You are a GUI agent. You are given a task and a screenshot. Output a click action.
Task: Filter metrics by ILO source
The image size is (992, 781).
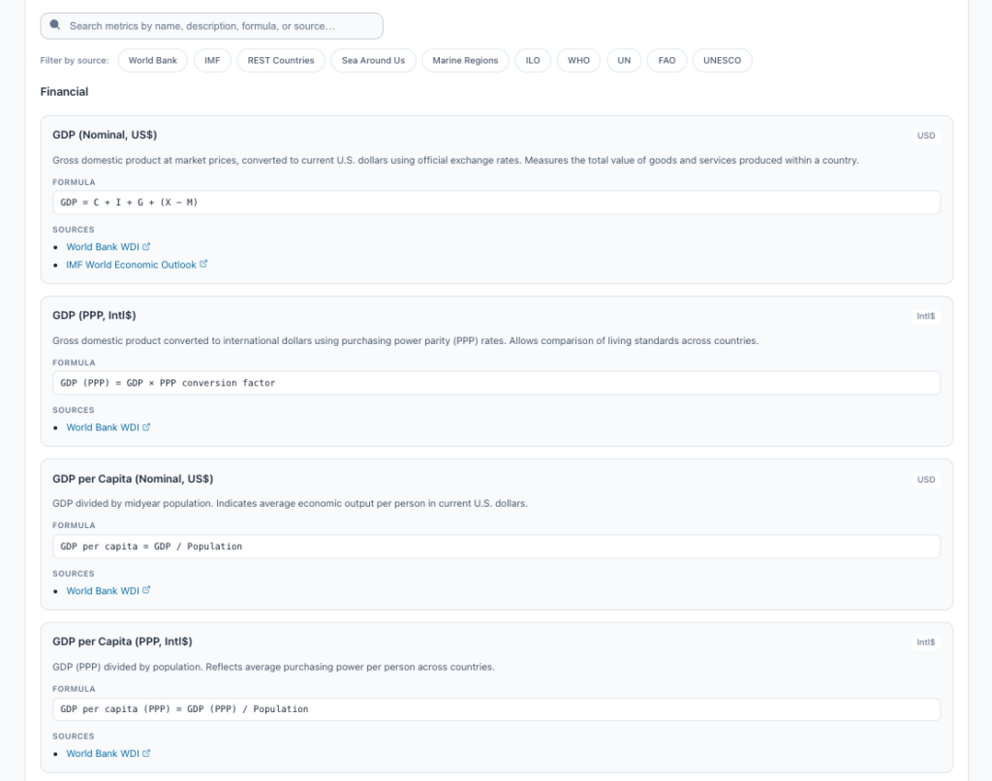coord(533,60)
